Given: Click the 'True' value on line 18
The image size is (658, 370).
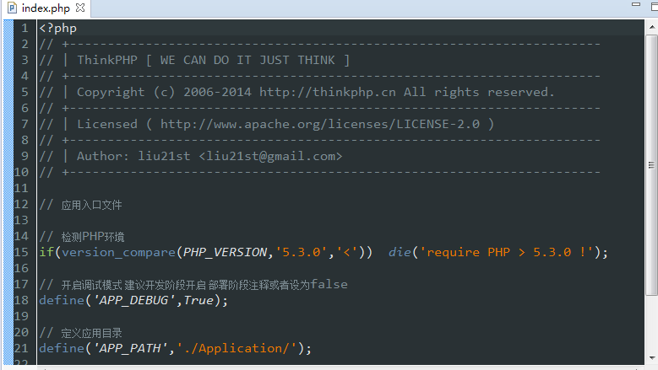Looking at the screenshot, I should (x=198, y=301).
